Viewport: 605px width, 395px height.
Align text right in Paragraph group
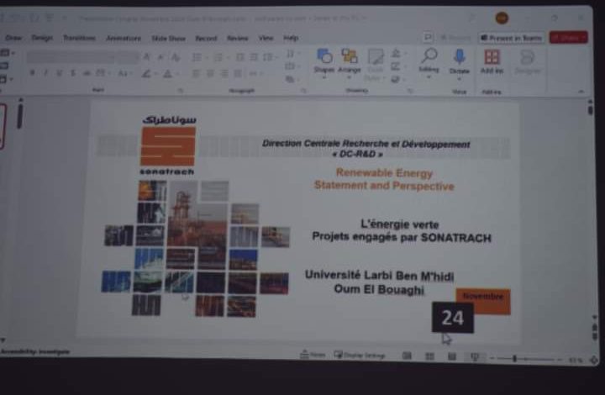224,73
